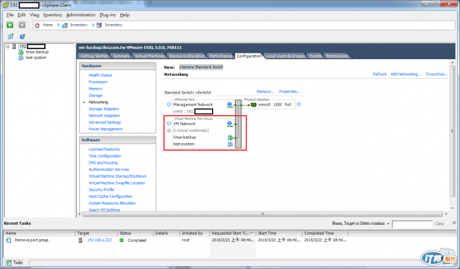The image size is (460, 269).
Task: Open Security Profile under Software
Action: click(102, 190)
